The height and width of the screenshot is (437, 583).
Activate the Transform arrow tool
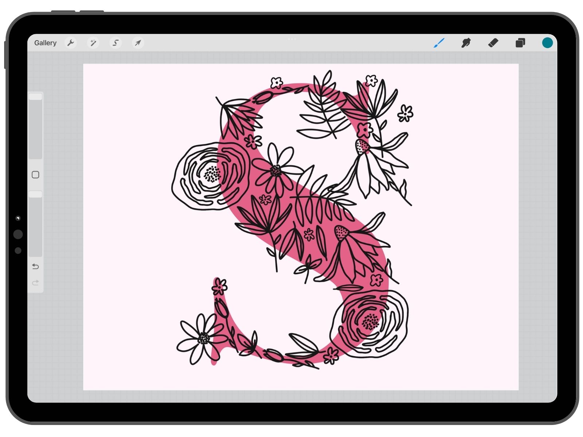coord(138,43)
